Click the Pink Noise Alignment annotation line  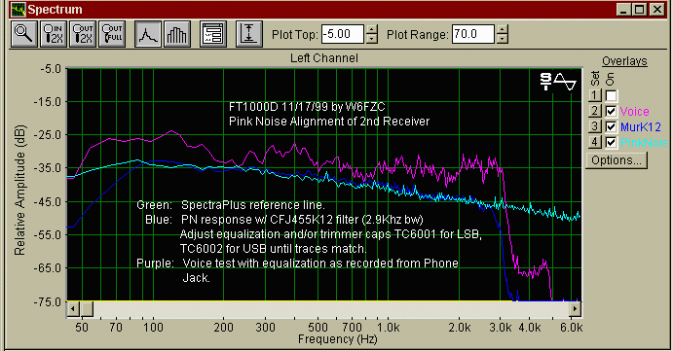click(329, 122)
